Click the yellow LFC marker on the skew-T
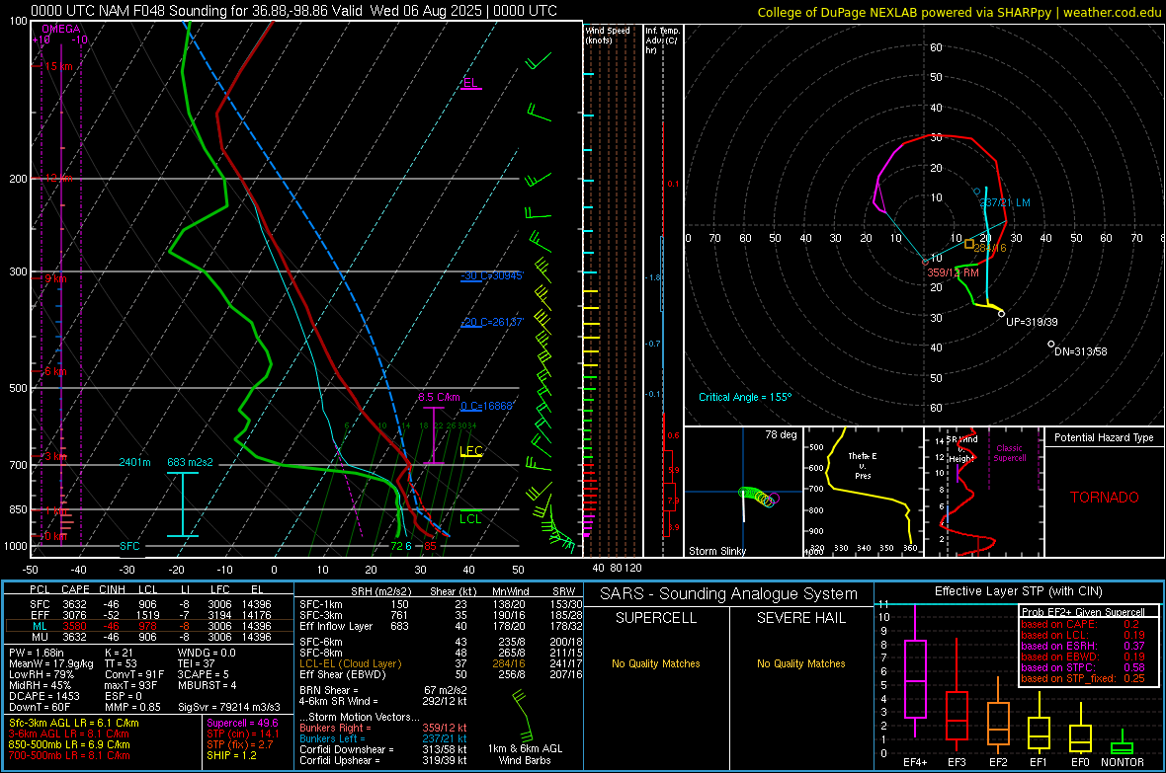Screen dimensions: 1166x773 (470, 450)
